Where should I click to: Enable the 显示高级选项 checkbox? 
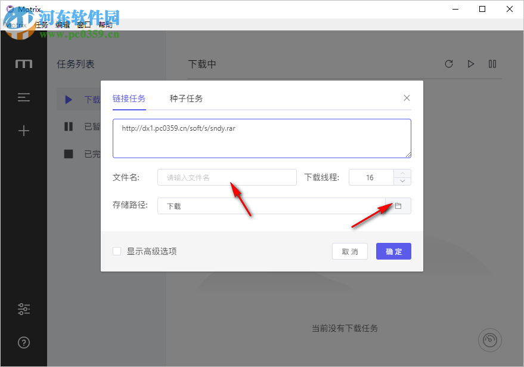tap(117, 251)
